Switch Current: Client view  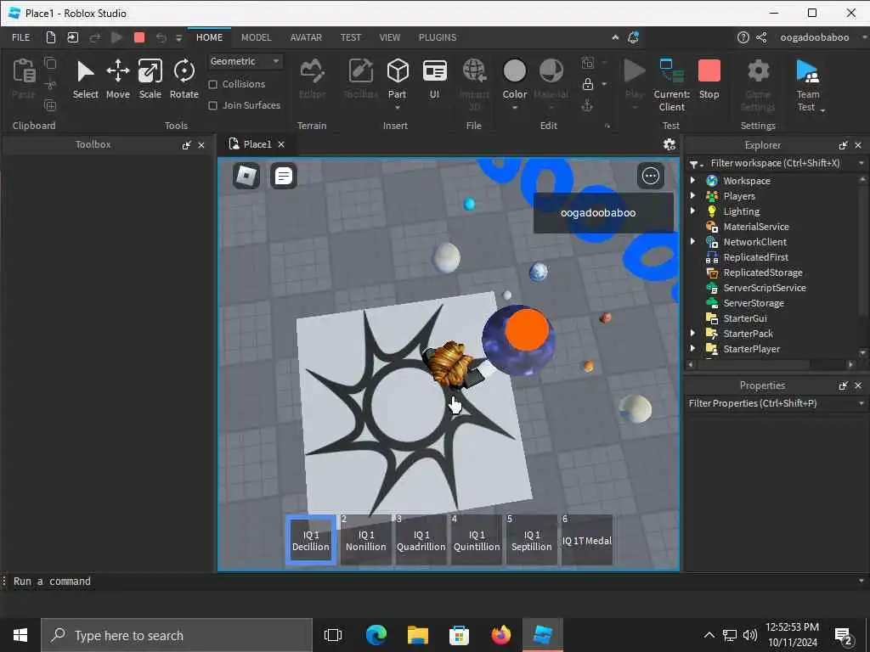tap(671, 84)
